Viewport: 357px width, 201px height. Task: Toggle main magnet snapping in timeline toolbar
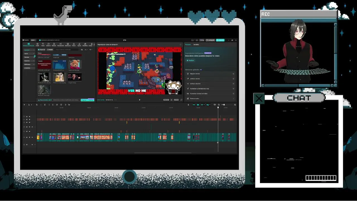(194, 105)
